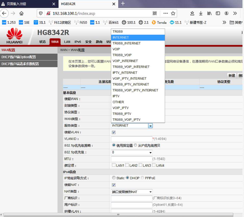Bookmark this page with the star icon
244x217 pixels.
tap(173, 13)
